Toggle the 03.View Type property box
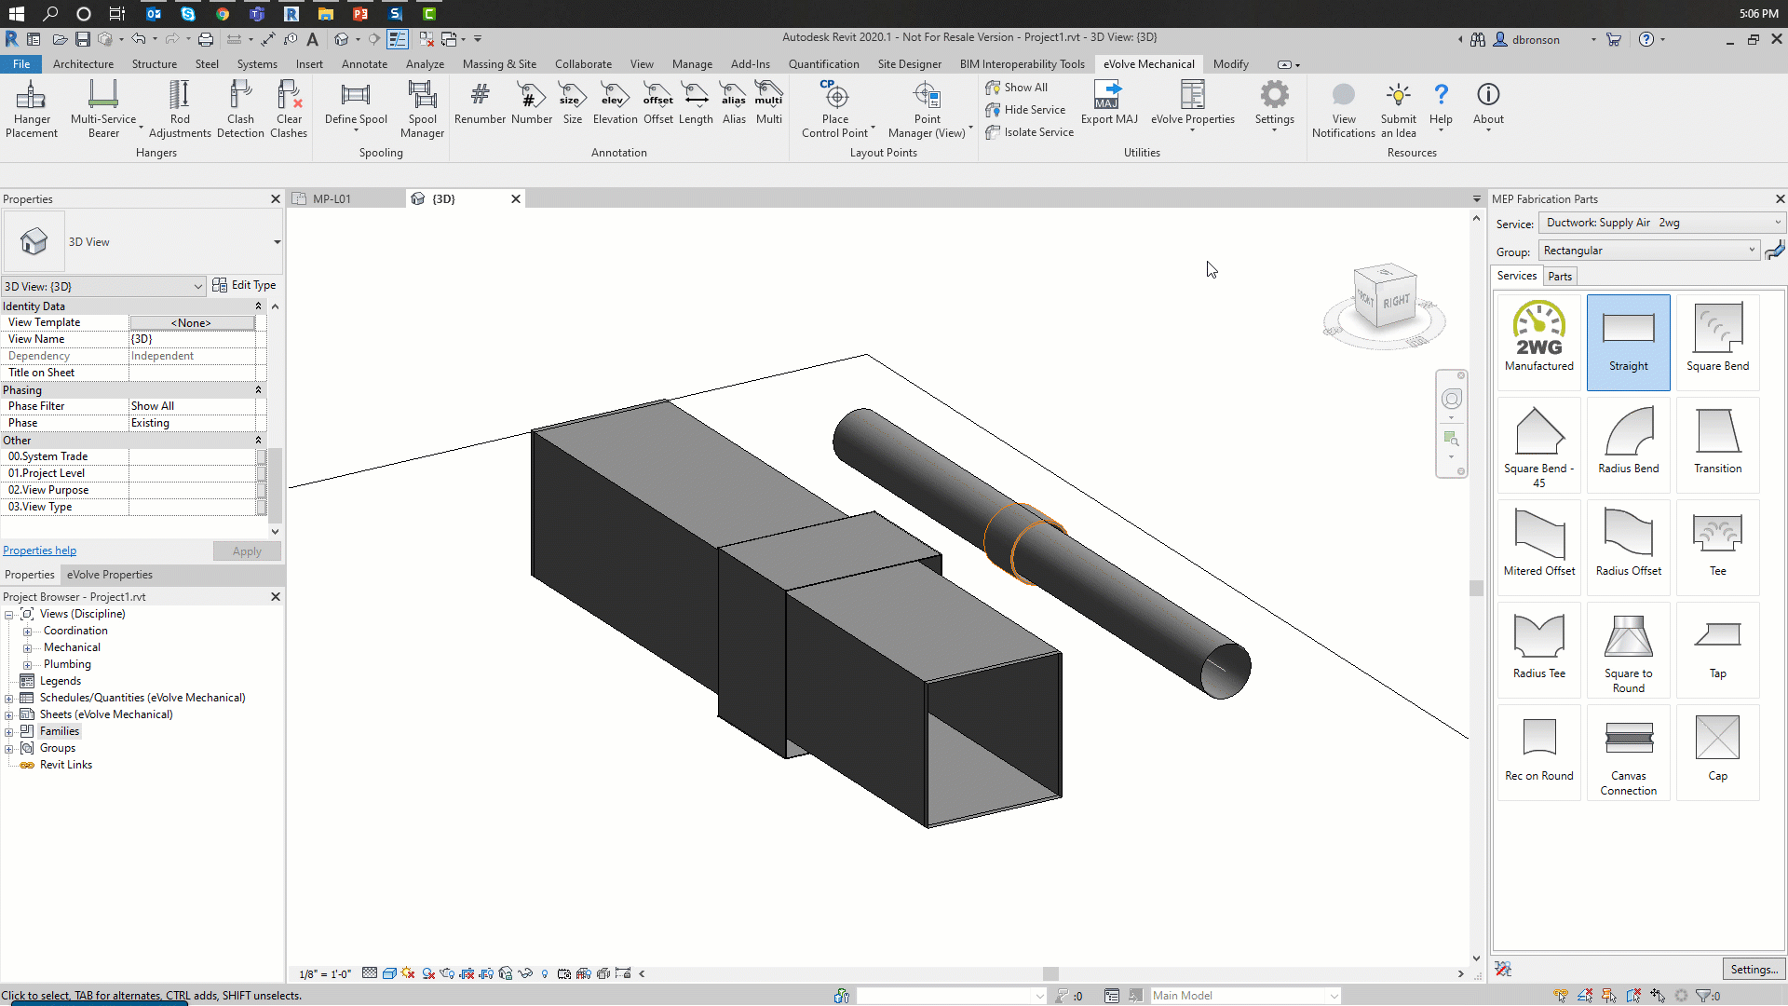Screen dimensions: 1788x1006 click(x=262, y=507)
